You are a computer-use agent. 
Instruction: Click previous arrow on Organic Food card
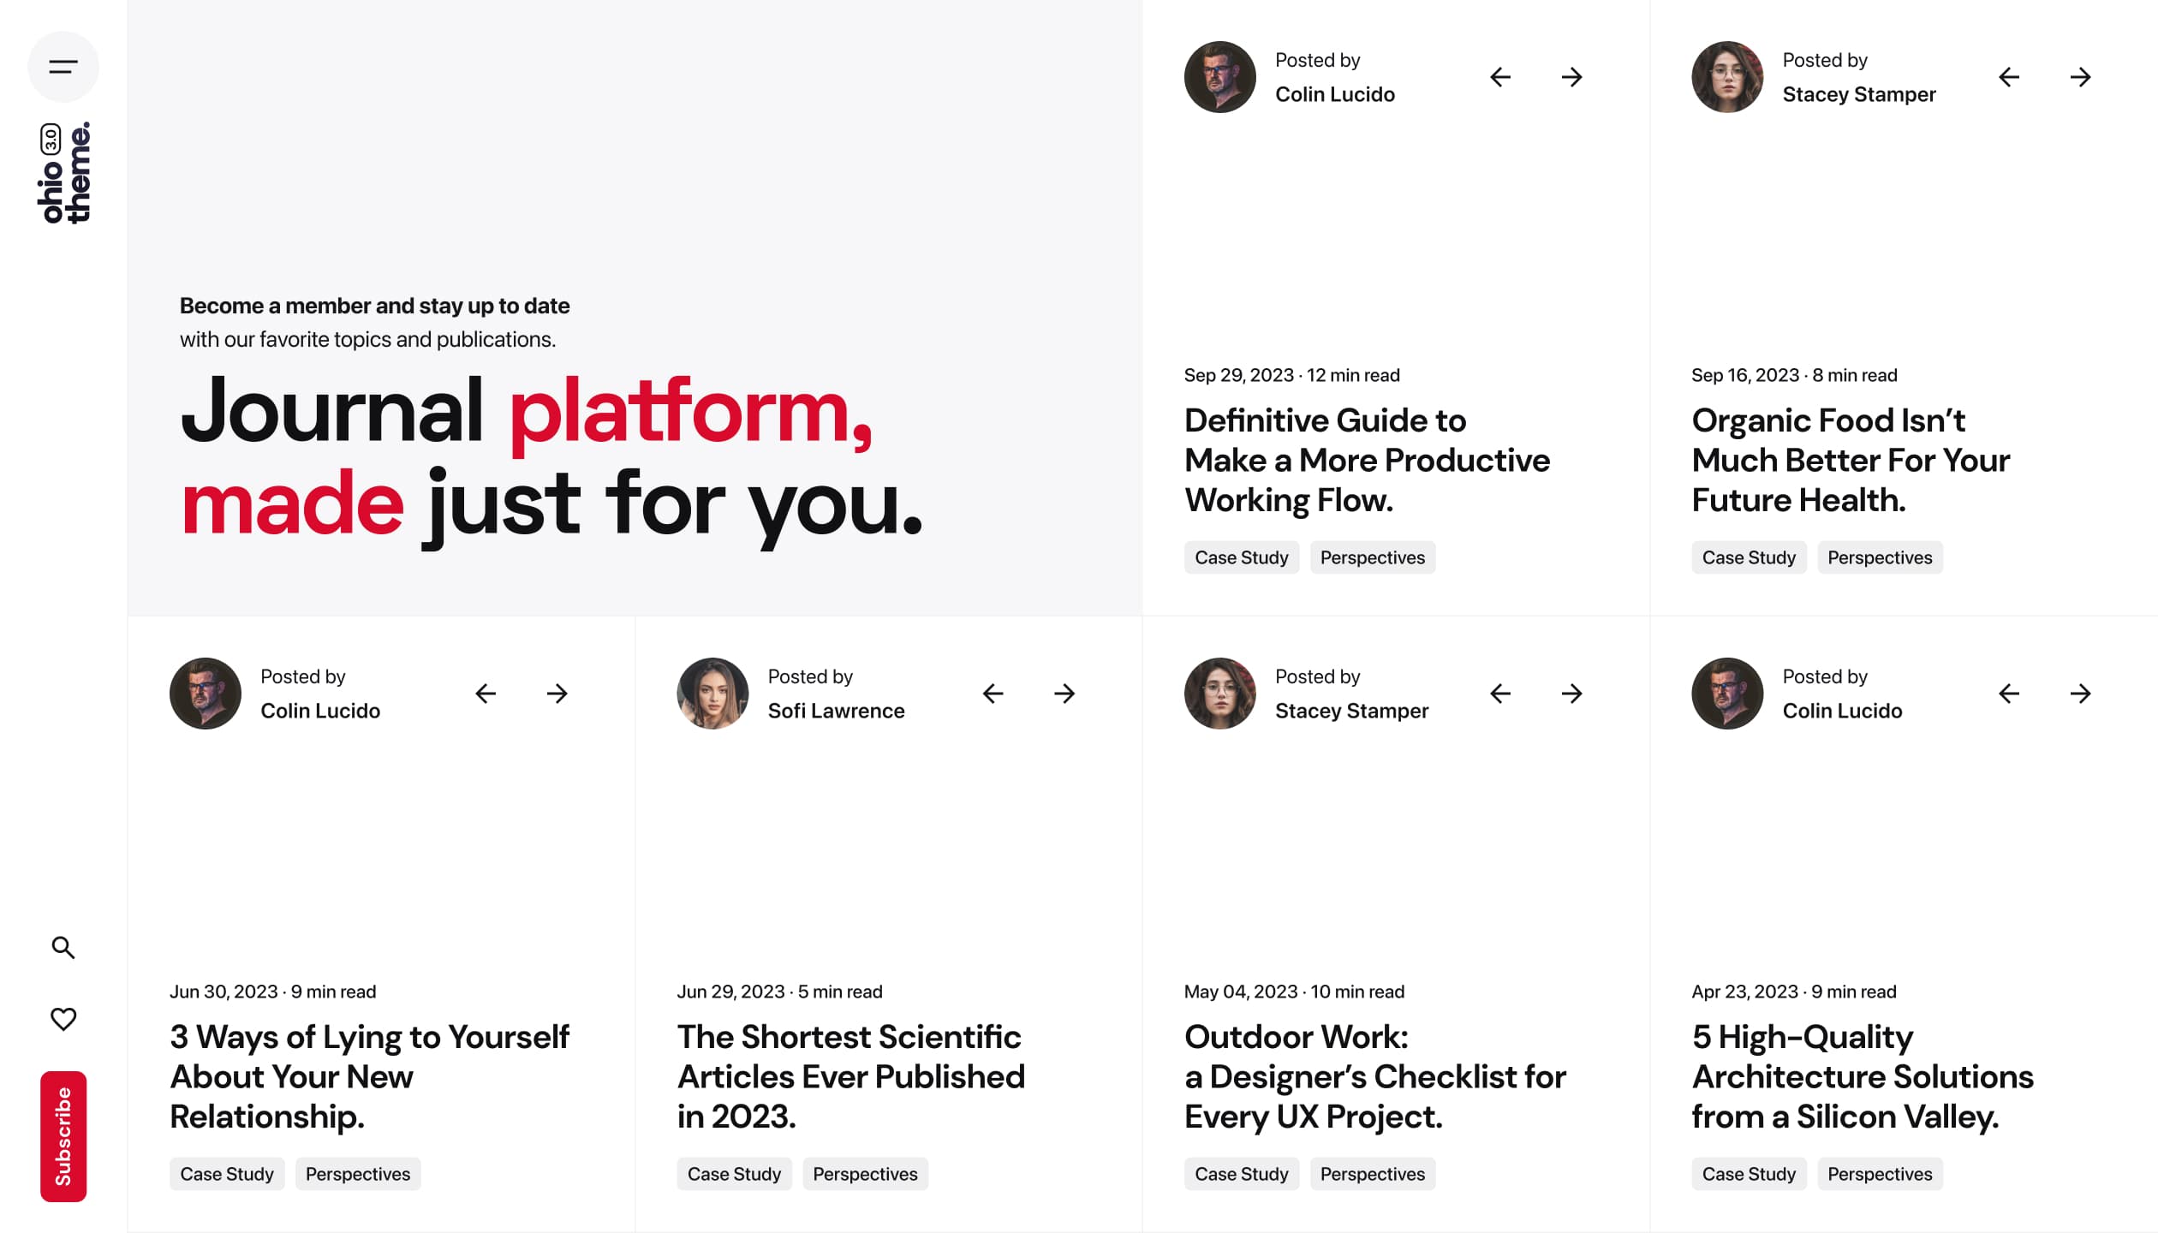pyautogui.click(x=2008, y=77)
